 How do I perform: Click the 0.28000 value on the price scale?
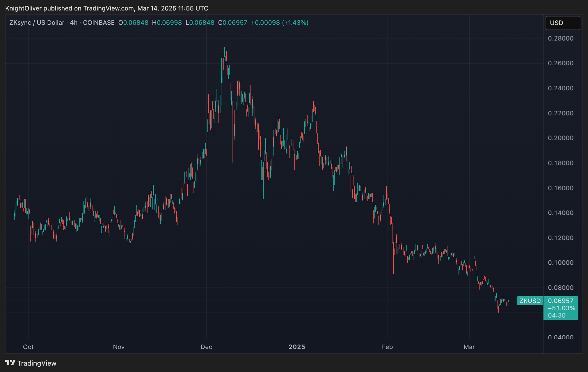click(561, 38)
